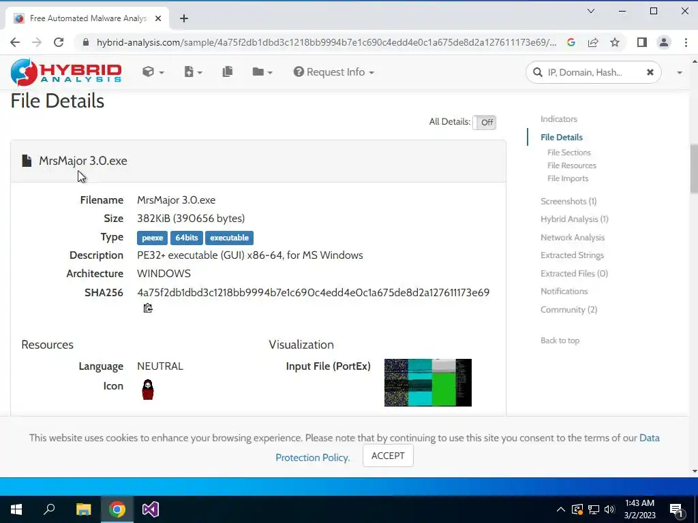The width and height of the screenshot is (698, 523).
Task: Click the Google icon in address bar
Action: (571, 42)
